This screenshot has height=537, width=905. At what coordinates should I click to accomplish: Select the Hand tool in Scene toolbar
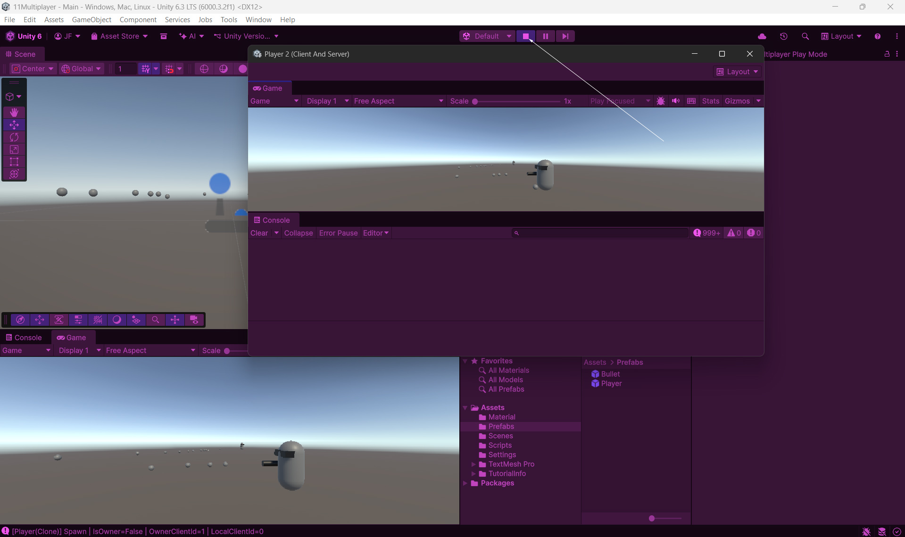(x=14, y=112)
